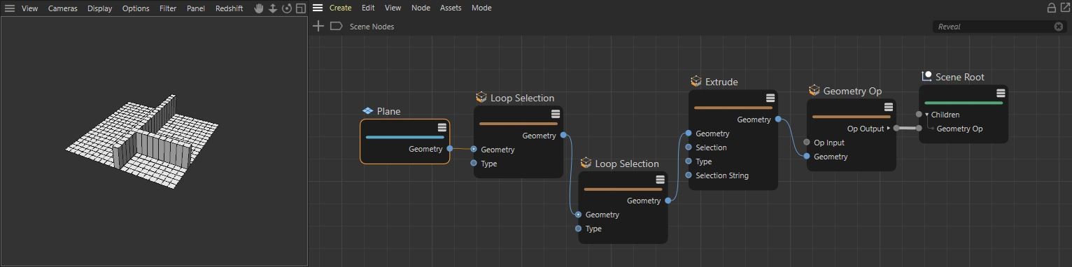Click the Scene Root node icon
1072x267 pixels.
[926, 76]
